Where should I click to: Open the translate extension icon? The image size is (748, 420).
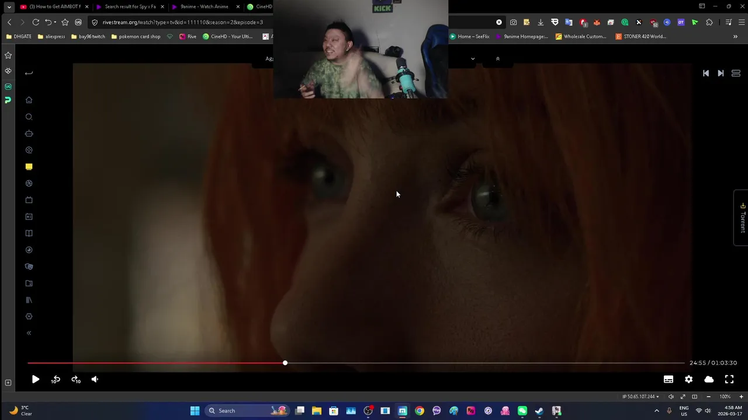click(x=569, y=22)
